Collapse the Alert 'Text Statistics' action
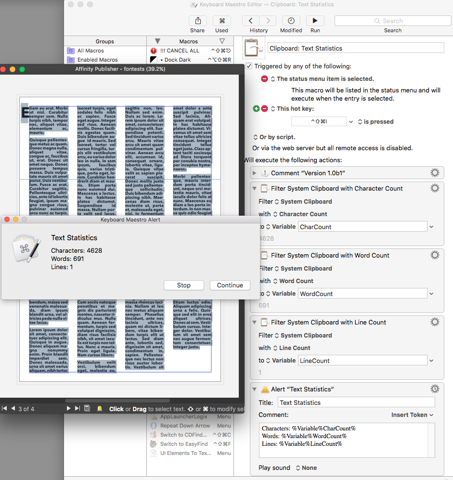This screenshot has width=453, height=480. pyautogui.click(x=254, y=389)
